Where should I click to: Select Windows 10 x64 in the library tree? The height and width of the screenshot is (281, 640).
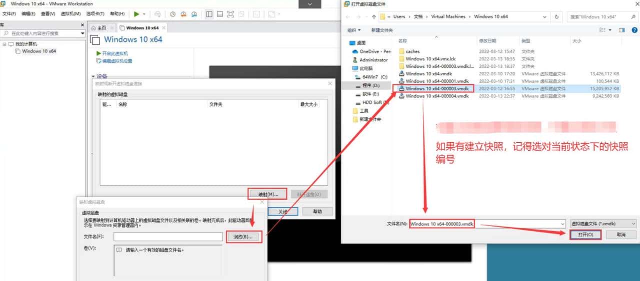(x=39, y=51)
